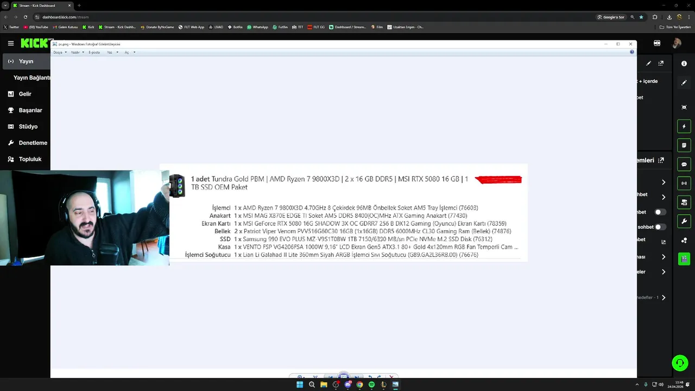The width and height of the screenshot is (695, 391).
Task: Pop out the chat items panel
Action: [661, 160]
